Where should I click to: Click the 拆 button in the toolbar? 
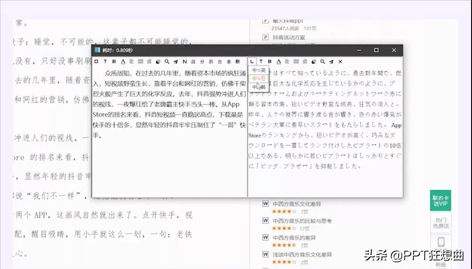(x=211, y=61)
